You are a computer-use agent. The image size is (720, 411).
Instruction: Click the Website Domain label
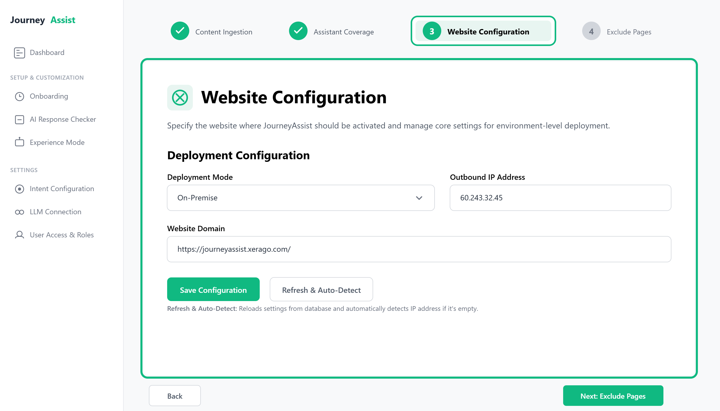tap(196, 228)
